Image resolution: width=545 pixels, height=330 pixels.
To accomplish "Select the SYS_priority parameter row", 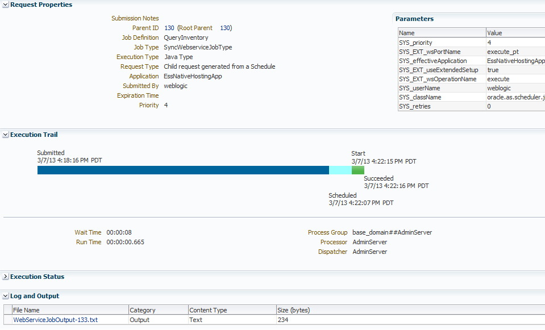I will 441,43.
